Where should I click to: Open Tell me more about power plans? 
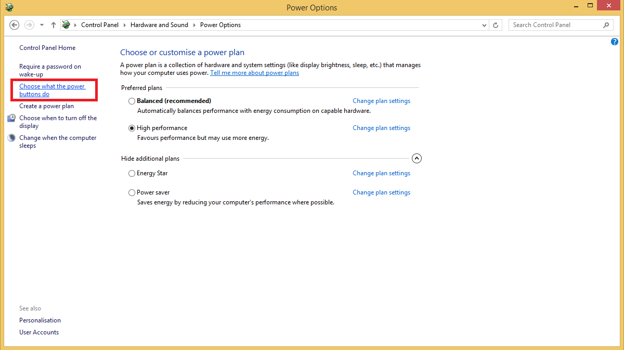[254, 73]
